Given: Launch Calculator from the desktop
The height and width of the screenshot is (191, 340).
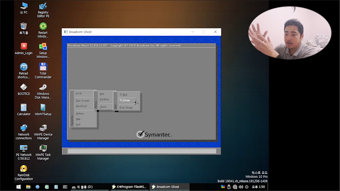Looking at the screenshot, I should [x=24, y=110].
